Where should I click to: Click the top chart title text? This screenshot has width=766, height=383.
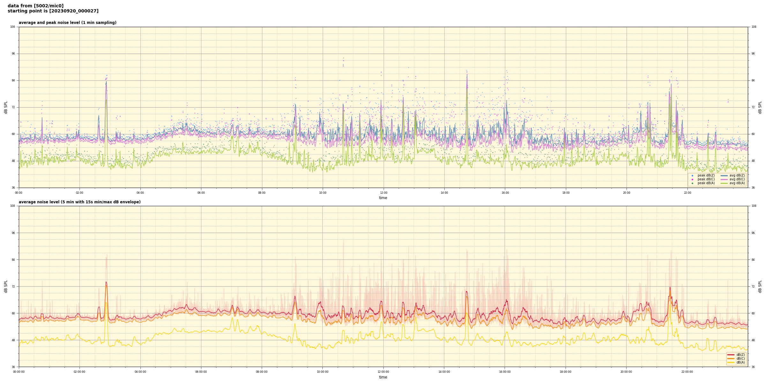pos(67,23)
